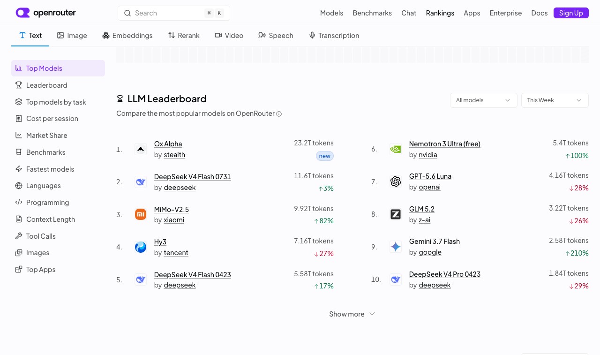Click the DeepSeek logo beside V4 Flash 0423

(x=141, y=279)
